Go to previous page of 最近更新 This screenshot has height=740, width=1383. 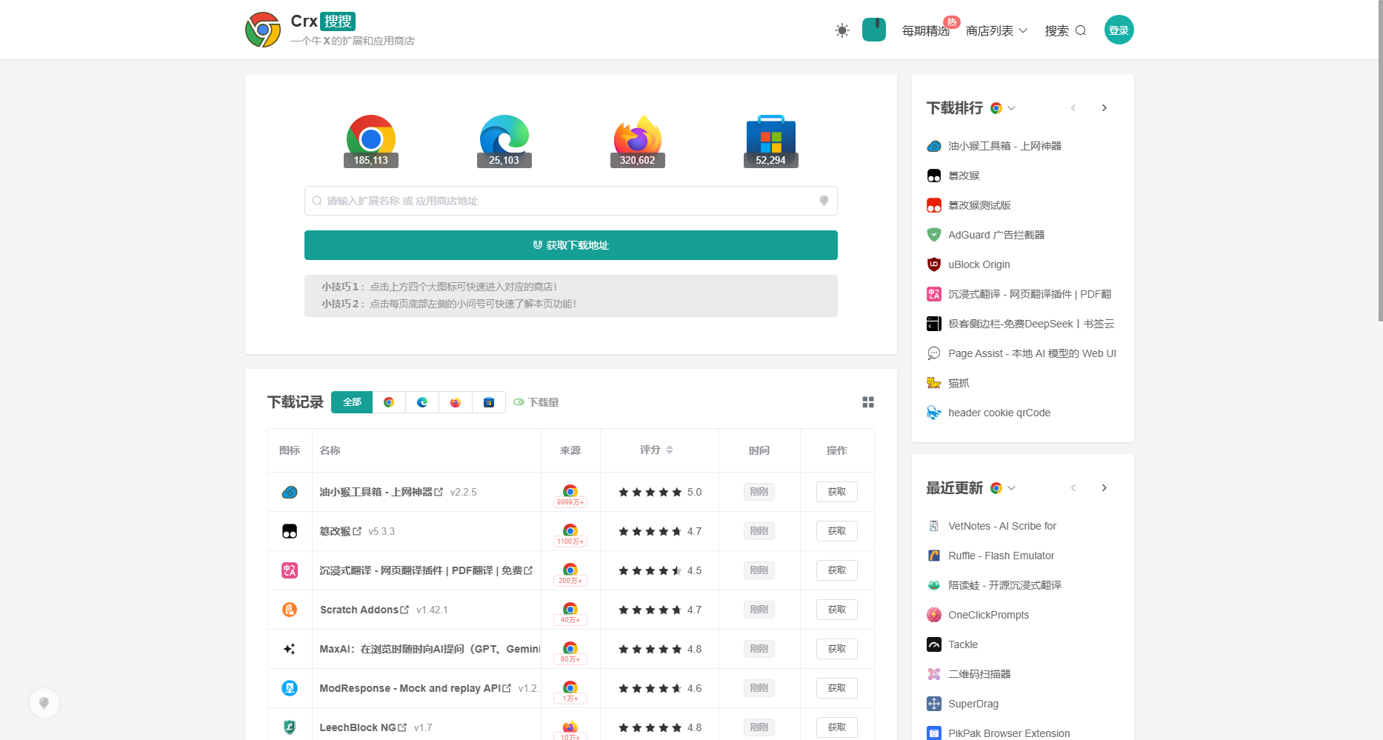pyautogui.click(x=1073, y=488)
